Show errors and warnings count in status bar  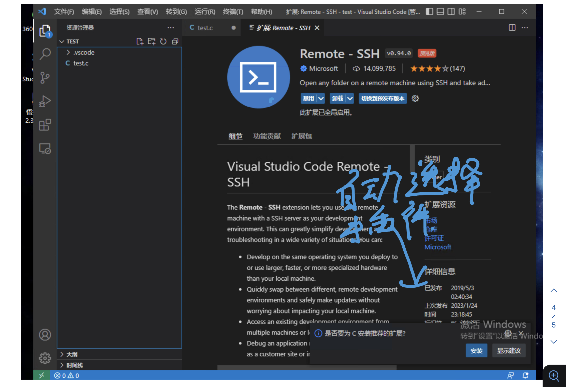point(67,376)
